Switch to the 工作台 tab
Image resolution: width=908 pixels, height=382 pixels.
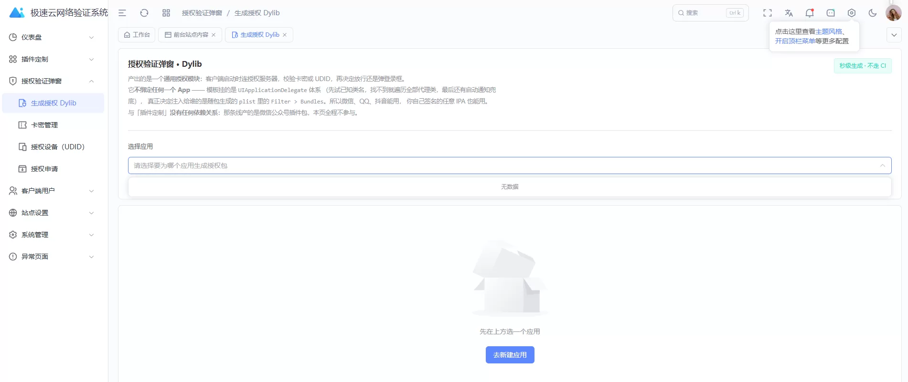click(x=137, y=35)
